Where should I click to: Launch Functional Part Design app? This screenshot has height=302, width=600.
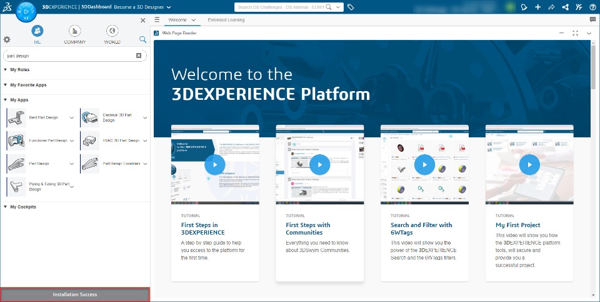pyautogui.click(x=16, y=140)
